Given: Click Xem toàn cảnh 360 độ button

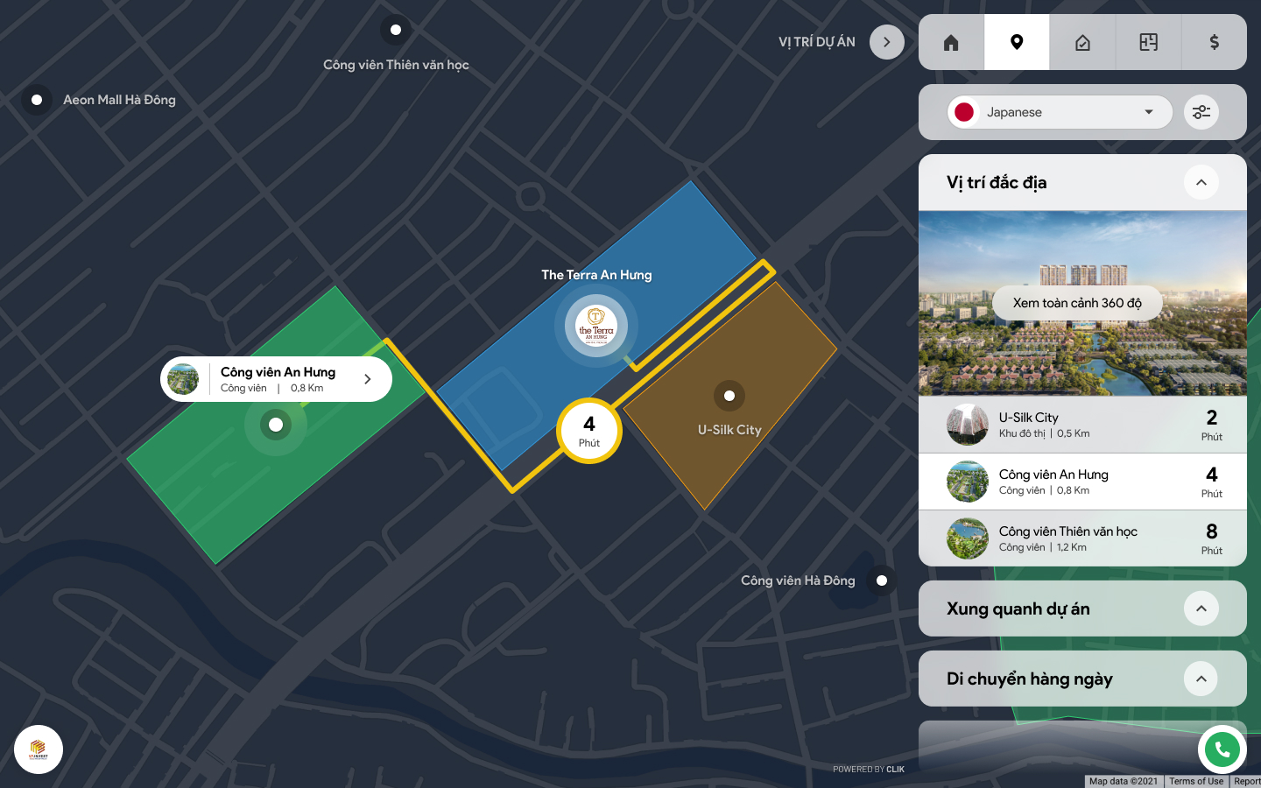Looking at the screenshot, I should click(x=1077, y=303).
